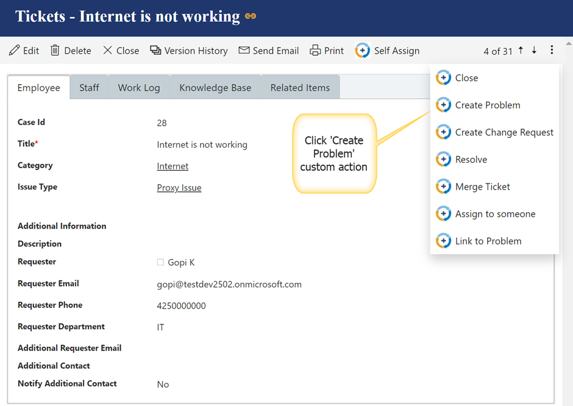Click the pencil Edit icon
Viewport: 573px width, 406px height.
click(x=14, y=51)
